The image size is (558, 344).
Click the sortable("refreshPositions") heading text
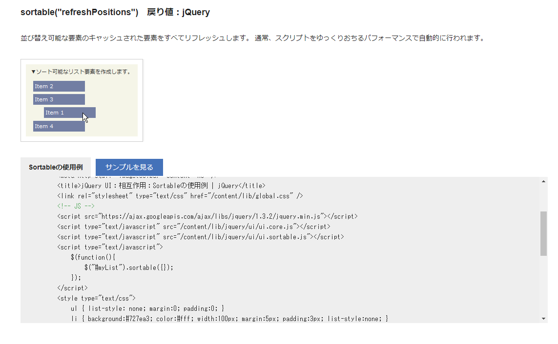80,12
